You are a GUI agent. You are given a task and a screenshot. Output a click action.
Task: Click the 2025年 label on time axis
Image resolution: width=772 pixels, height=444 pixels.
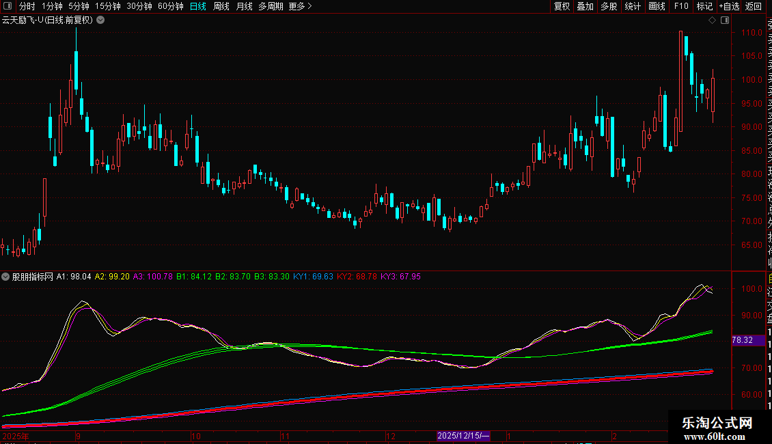pyautogui.click(x=16, y=436)
